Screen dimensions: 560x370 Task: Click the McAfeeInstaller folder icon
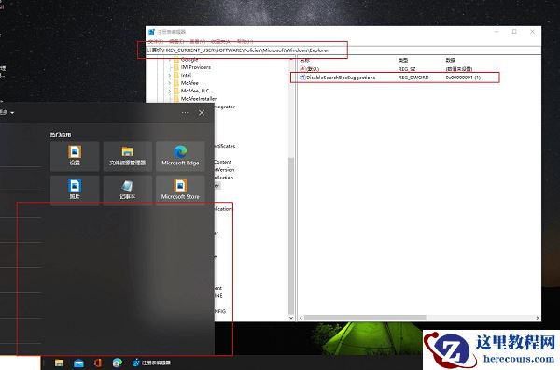coord(176,99)
